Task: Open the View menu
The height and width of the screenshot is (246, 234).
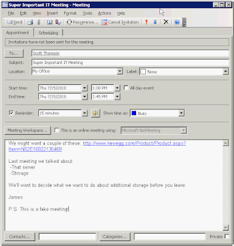Action: [x=37, y=14]
